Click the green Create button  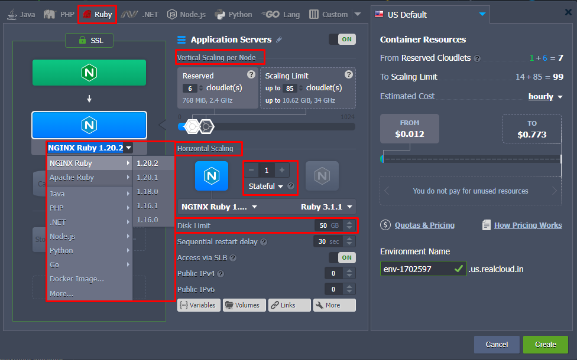click(545, 345)
